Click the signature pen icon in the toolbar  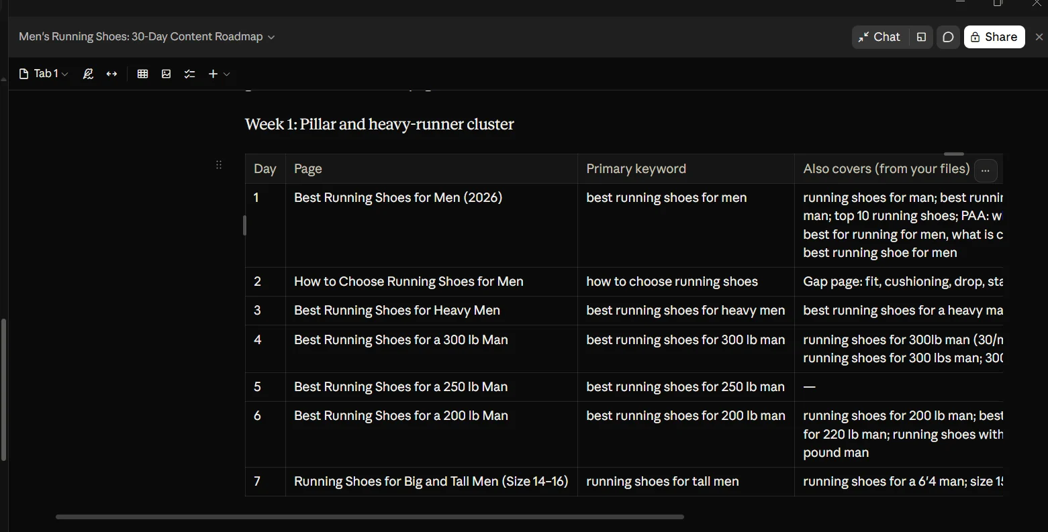pyautogui.click(x=88, y=74)
